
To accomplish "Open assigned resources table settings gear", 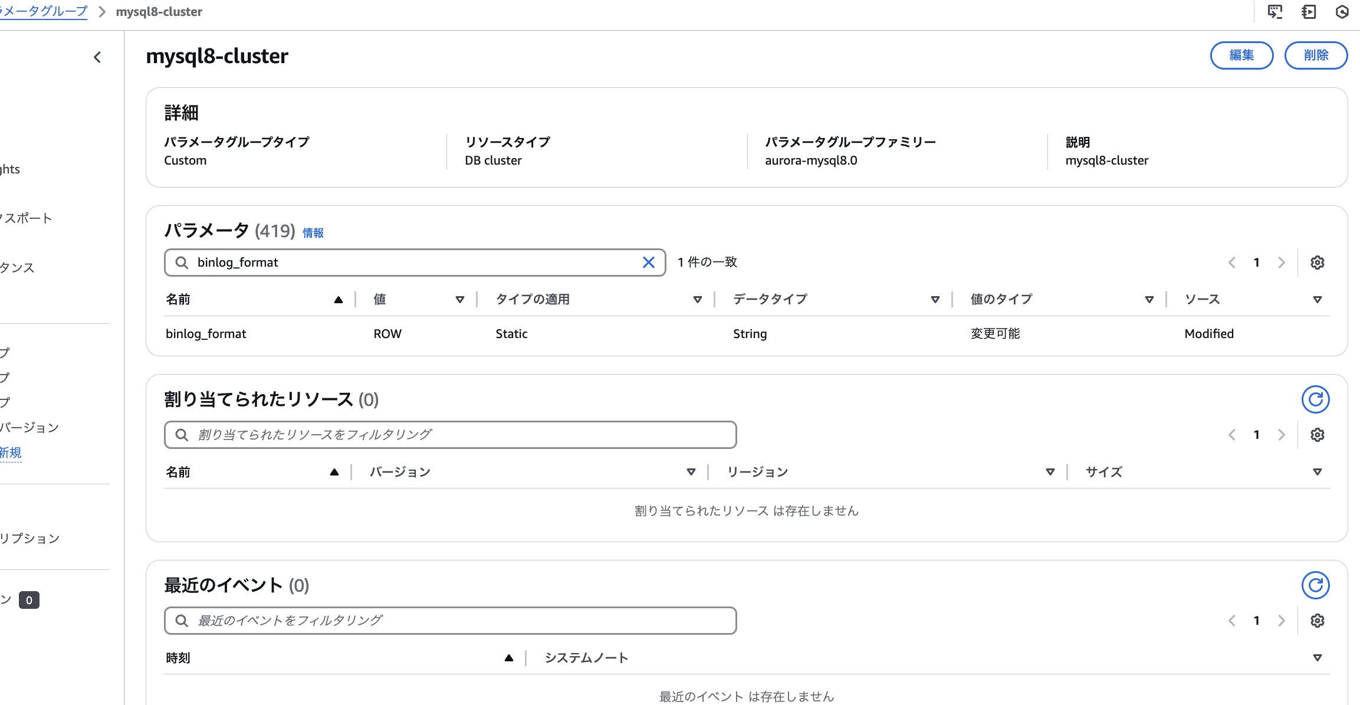I will coord(1317,435).
